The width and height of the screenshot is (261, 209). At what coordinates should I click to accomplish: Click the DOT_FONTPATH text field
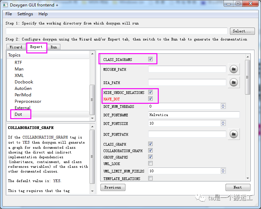click(187, 134)
